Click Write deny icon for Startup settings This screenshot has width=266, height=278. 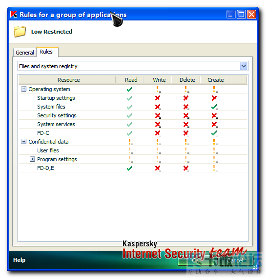tap(158, 98)
